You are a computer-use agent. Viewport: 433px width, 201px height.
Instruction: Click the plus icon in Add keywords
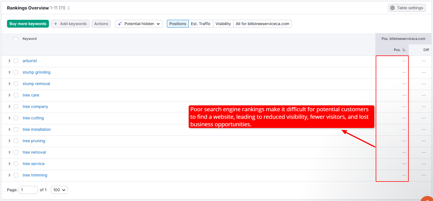click(x=56, y=24)
